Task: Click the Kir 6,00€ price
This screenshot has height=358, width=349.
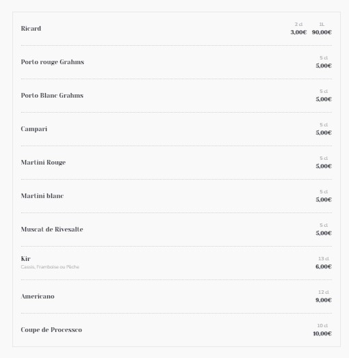Action: pyautogui.click(x=324, y=266)
